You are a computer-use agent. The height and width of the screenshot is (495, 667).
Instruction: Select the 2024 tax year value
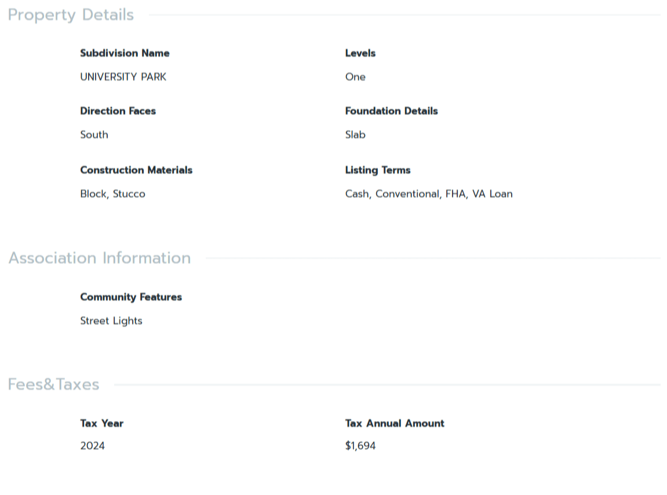tap(92, 446)
